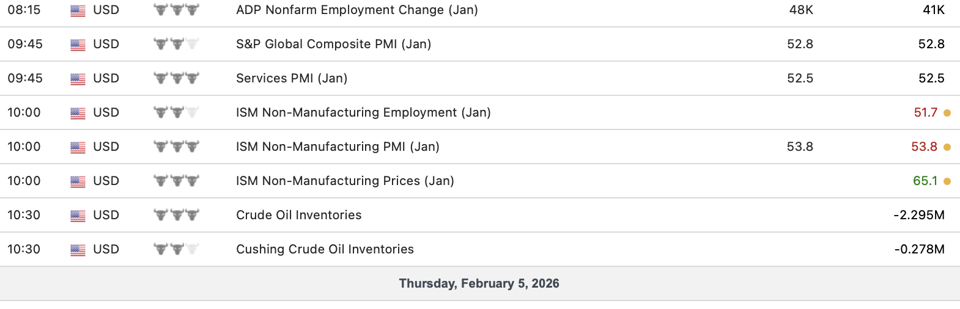960x309 pixels.
Task: Click the 08:15 time on ADP row
Action: [24, 10]
